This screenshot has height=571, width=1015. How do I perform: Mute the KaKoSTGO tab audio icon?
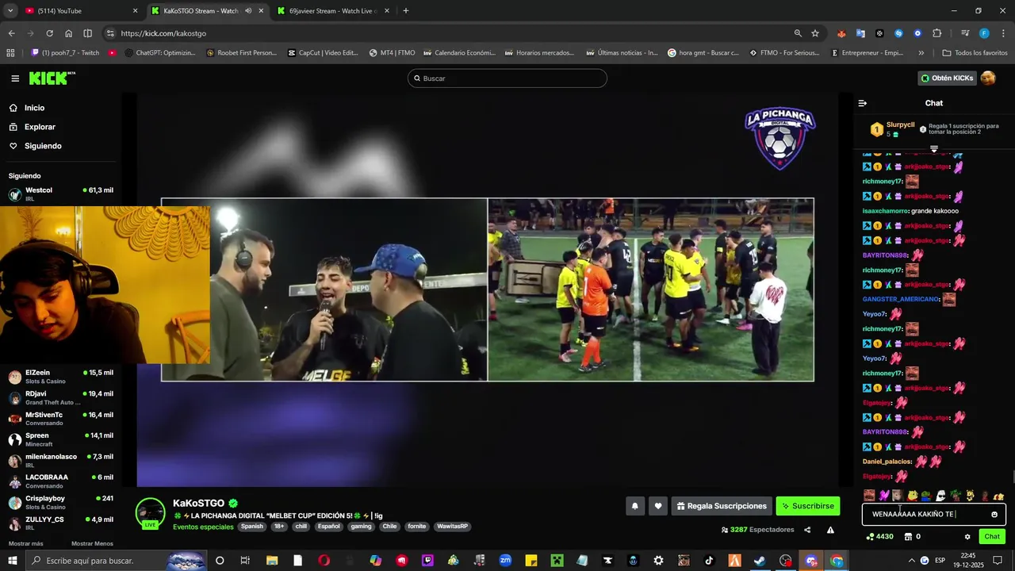click(248, 11)
